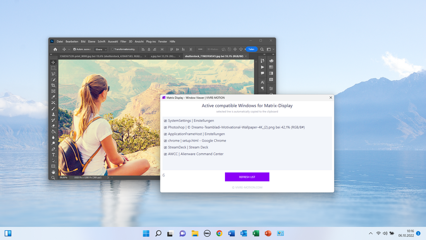Enable the 'Transformationsstrg.' checkbox
Viewport: 426px width, 240px height.
[113, 49]
